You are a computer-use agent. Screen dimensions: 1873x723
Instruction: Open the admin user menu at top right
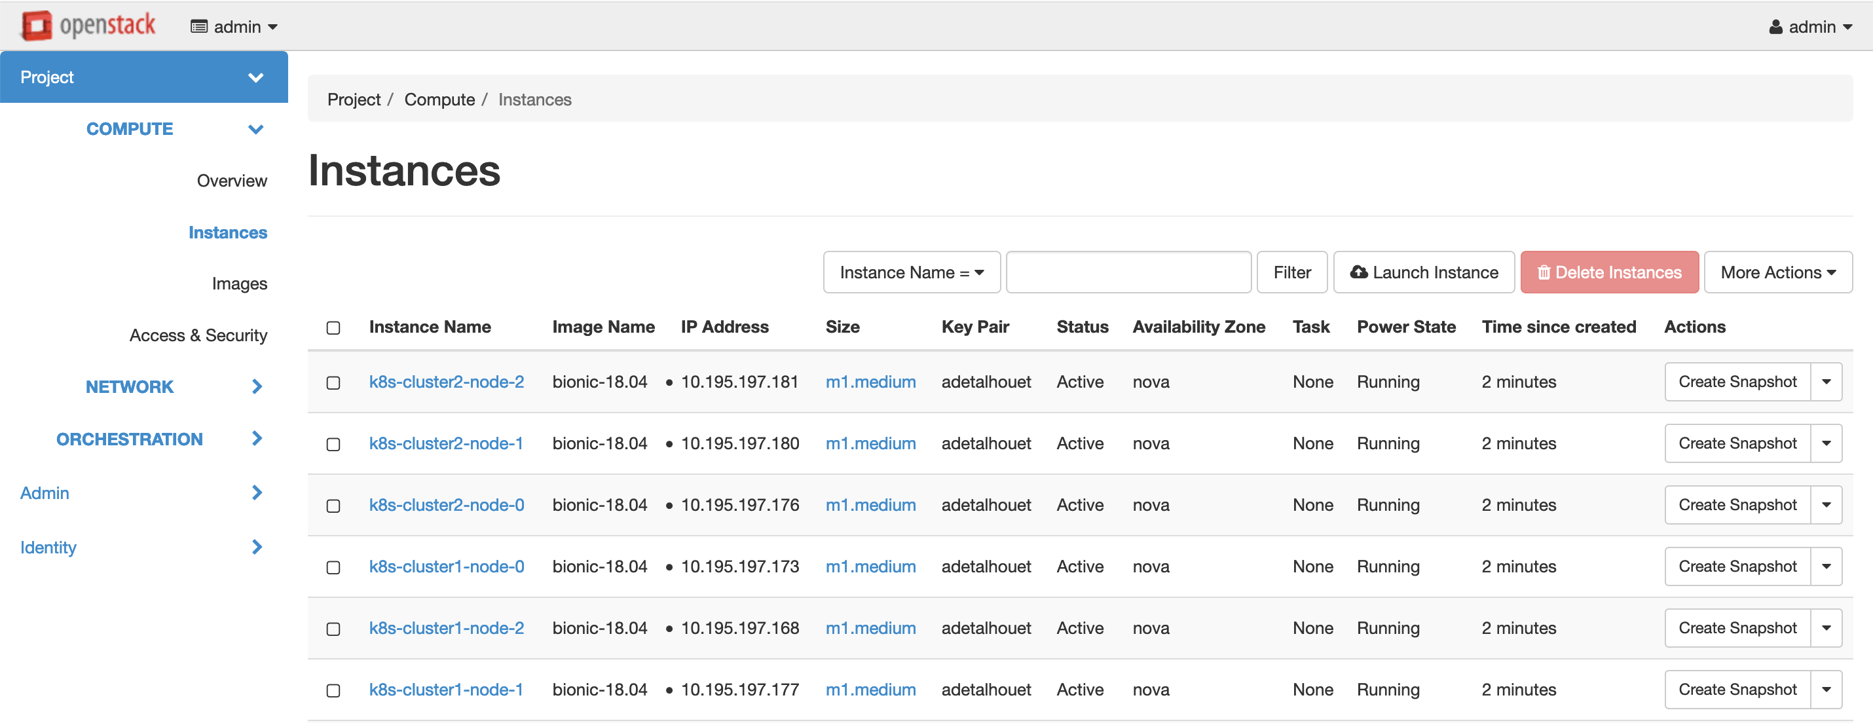1809,27
